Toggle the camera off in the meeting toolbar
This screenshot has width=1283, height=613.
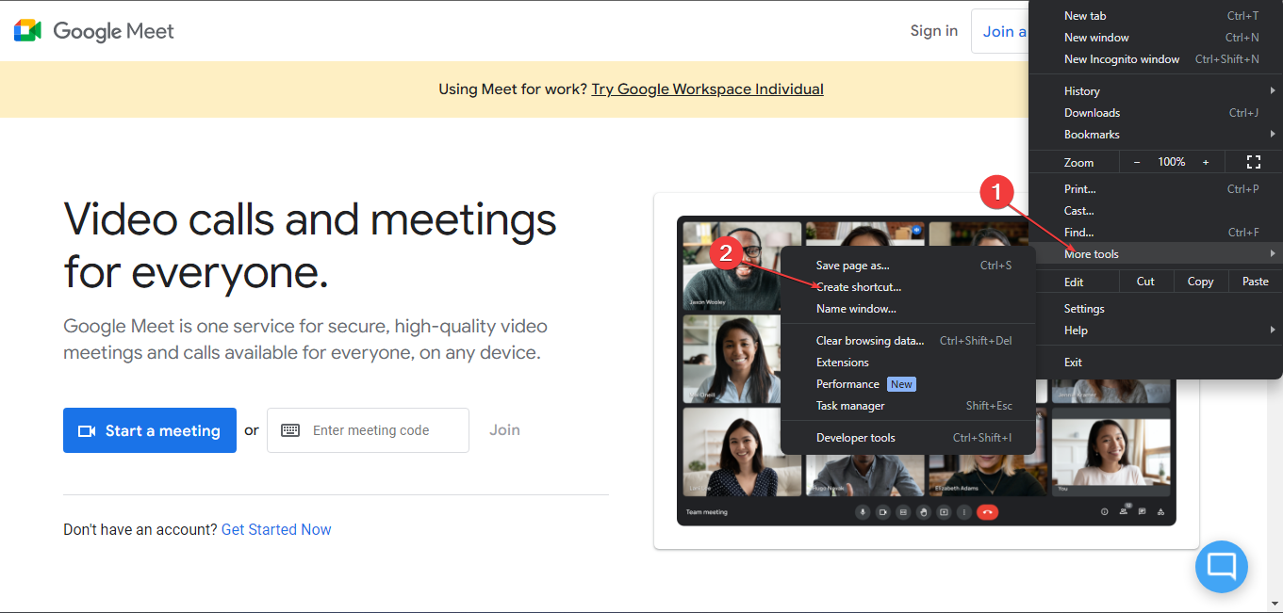tap(881, 511)
